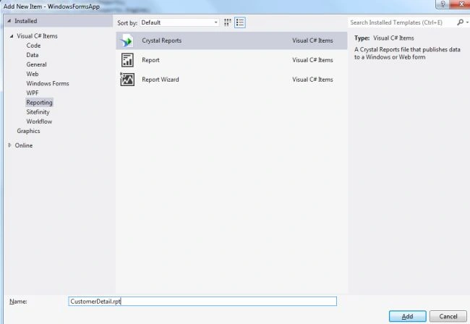Select the Reporting category
Viewport: 470px width, 324px height.
coord(39,103)
